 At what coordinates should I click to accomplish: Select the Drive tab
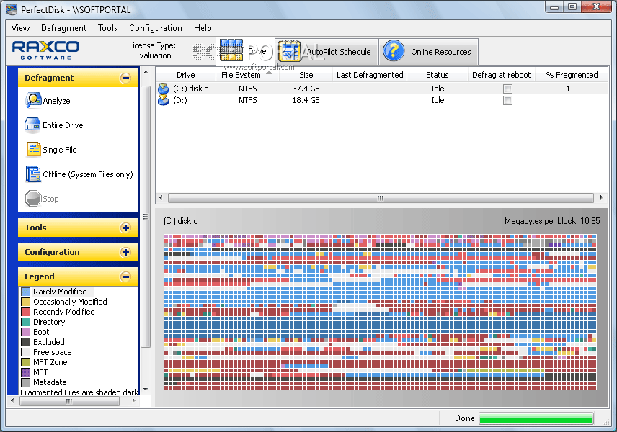[x=245, y=51]
